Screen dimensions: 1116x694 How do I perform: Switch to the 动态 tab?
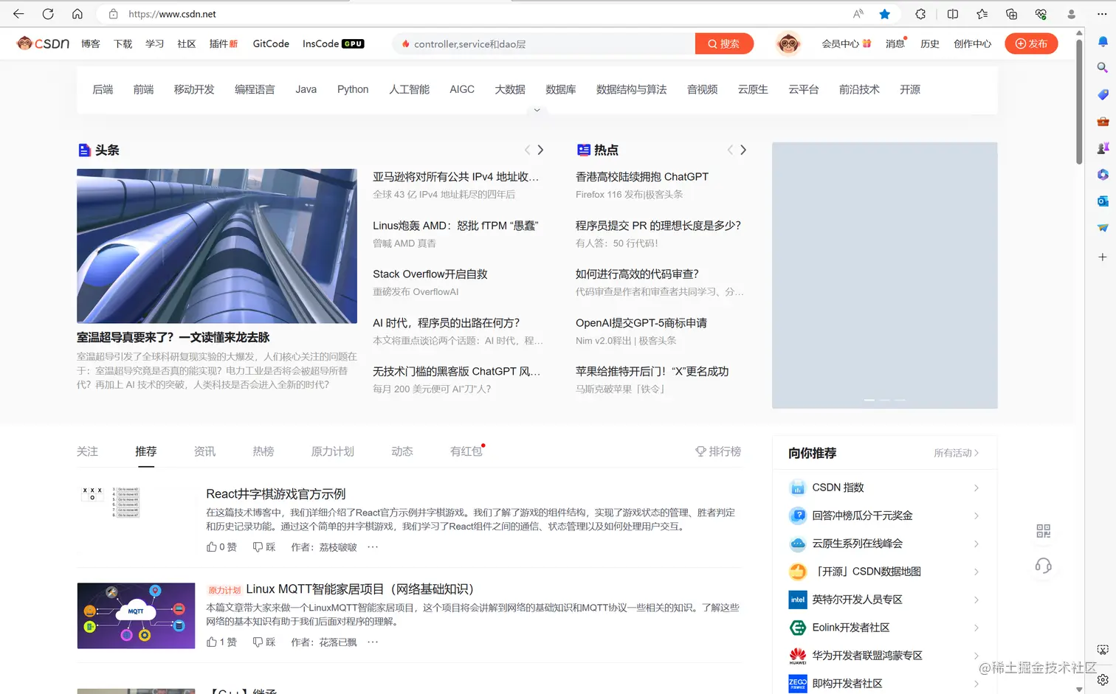[x=402, y=451]
